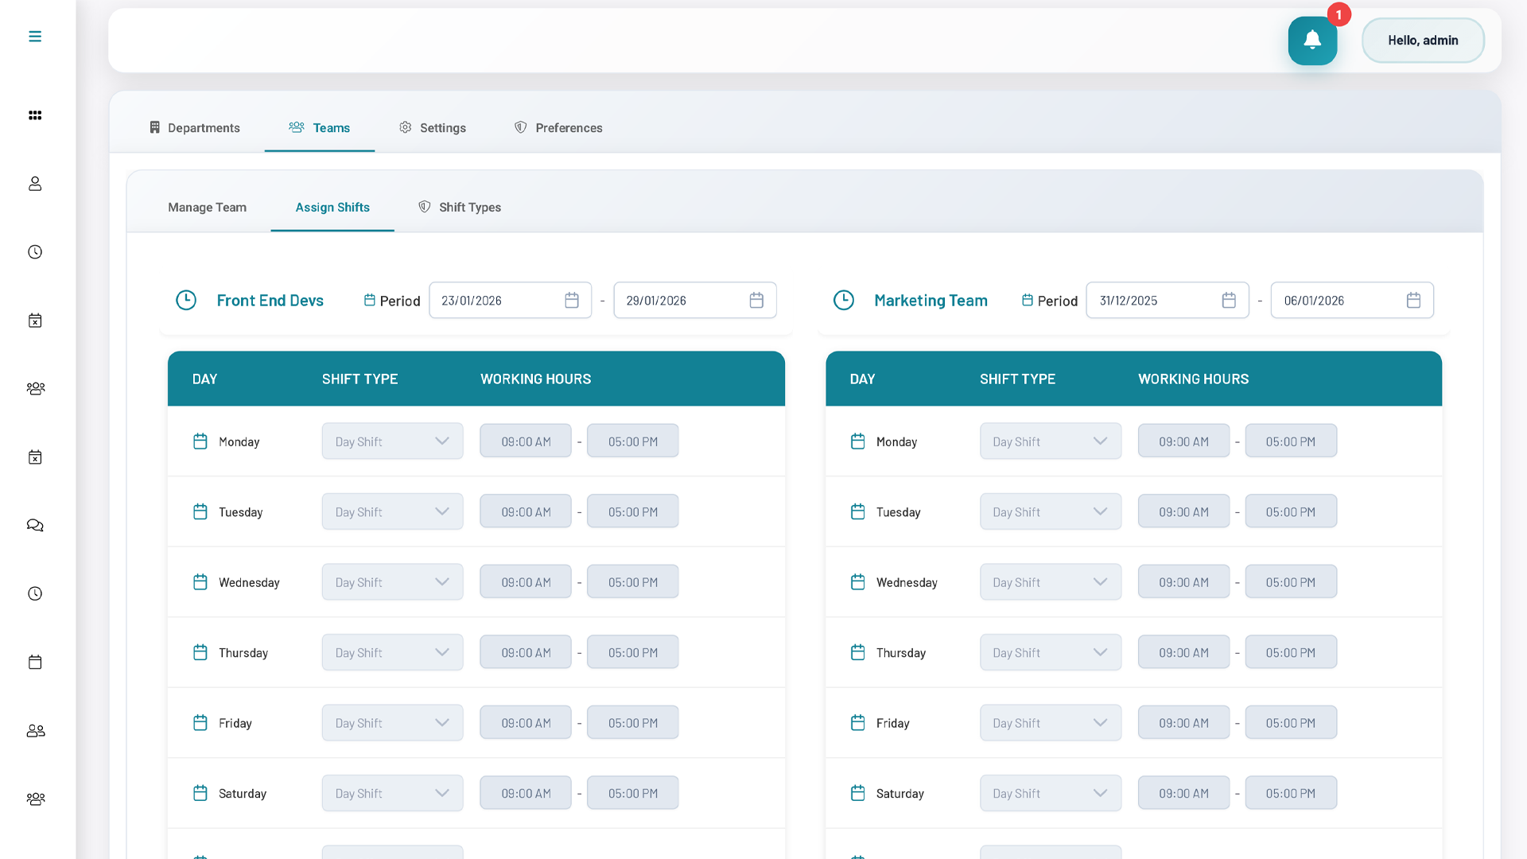
Task: Expand Front End Devs Monday shift dropdown
Action: pos(392,441)
